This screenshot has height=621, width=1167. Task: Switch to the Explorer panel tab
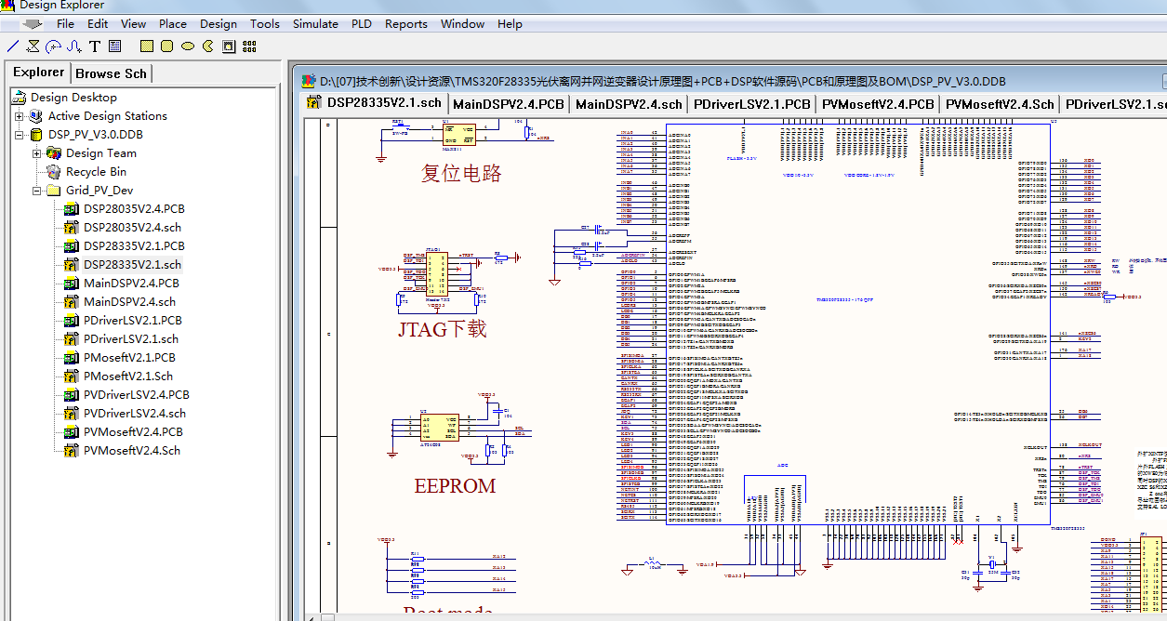[x=38, y=73]
